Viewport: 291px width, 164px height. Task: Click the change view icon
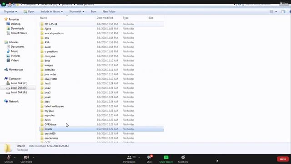(271, 11)
